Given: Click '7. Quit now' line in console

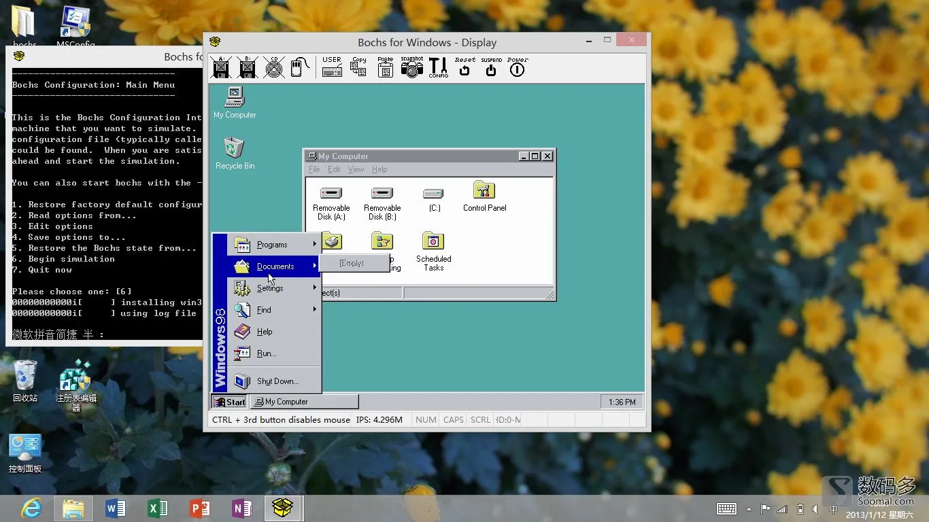Looking at the screenshot, I should [41, 270].
